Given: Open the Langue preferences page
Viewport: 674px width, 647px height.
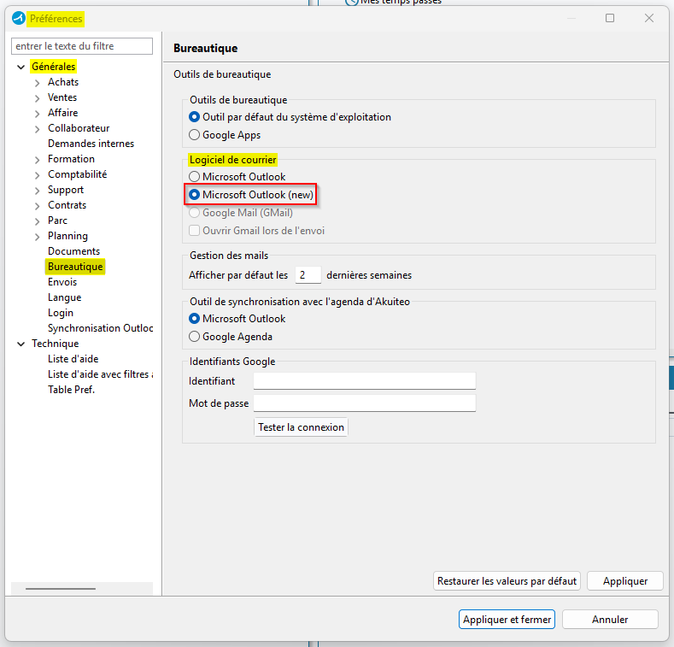Looking at the screenshot, I should [64, 297].
